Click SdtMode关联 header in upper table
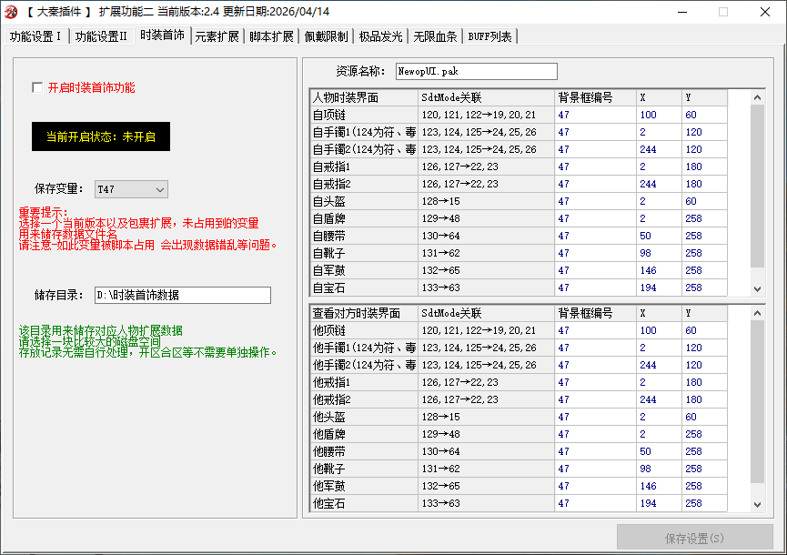The image size is (787, 555). pyautogui.click(x=486, y=97)
